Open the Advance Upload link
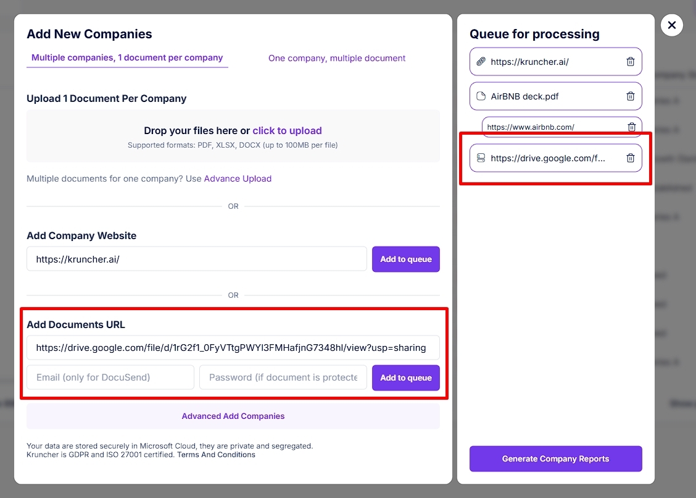The image size is (696, 498). pyautogui.click(x=238, y=179)
